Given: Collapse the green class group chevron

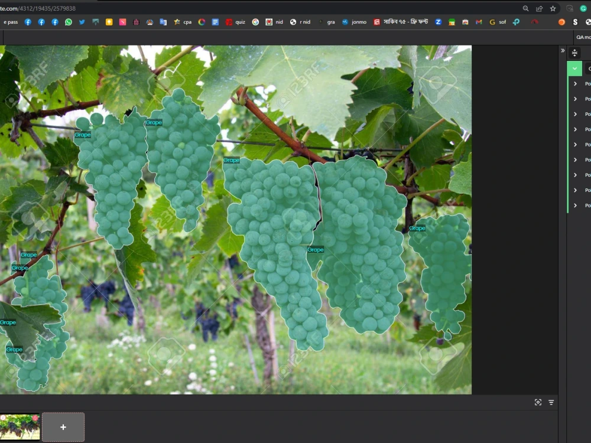Looking at the screenshot, I should point(574,69).
